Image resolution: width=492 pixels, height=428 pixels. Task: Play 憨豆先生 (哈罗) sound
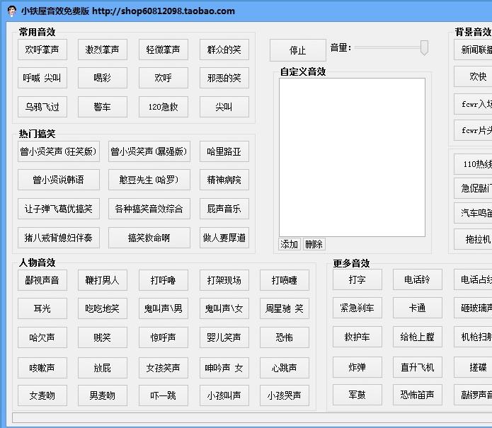(x=149, y=180)
